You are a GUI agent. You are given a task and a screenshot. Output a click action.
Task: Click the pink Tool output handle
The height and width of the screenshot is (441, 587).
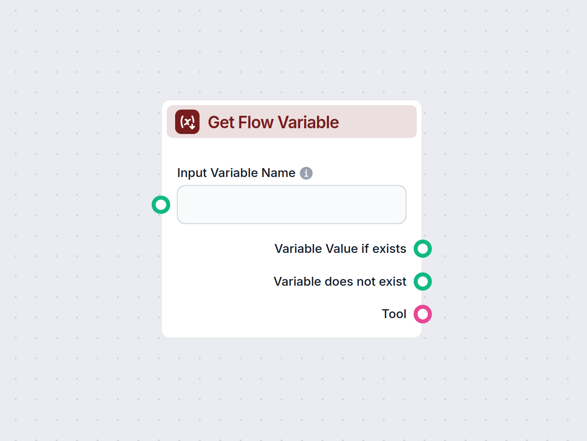pyautogui.click(x=423, y=314)
